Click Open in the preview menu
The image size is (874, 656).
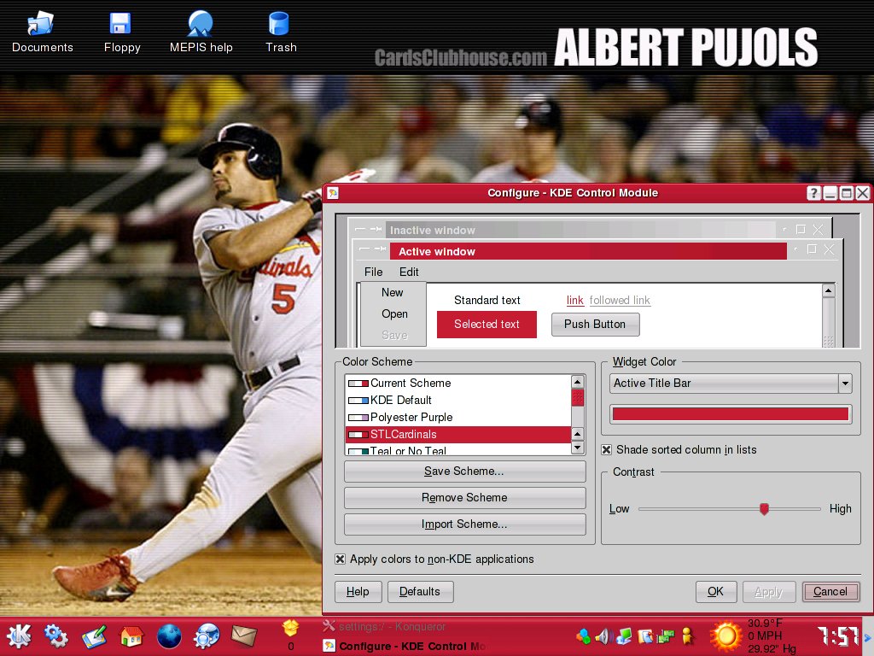(x=394, y=314)
